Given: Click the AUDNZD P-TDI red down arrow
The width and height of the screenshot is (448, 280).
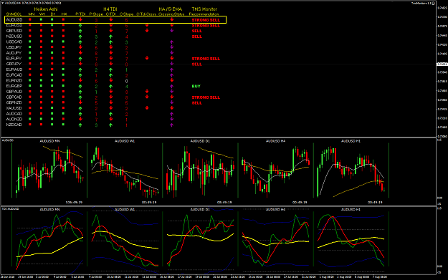Looking at the screenshot, I should click(80, 120).
